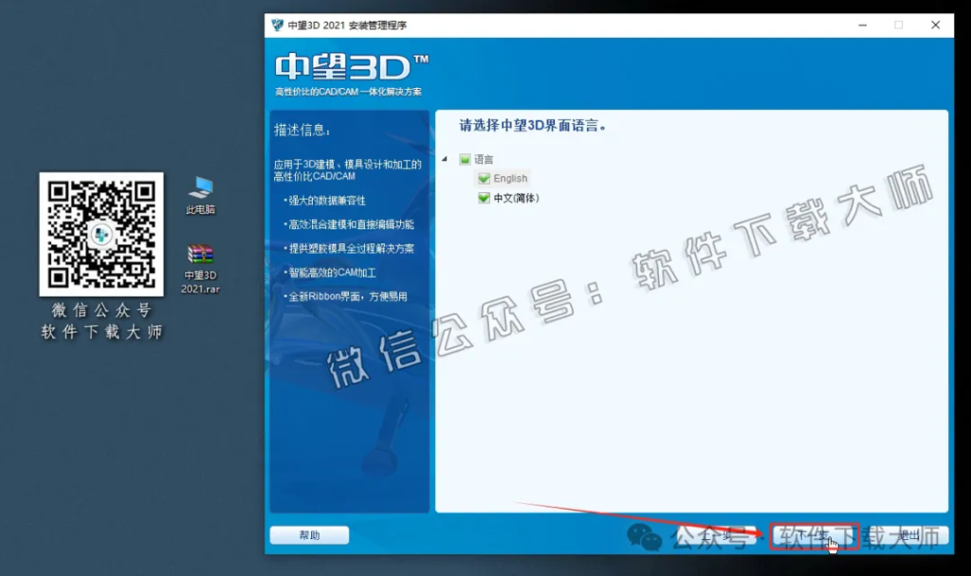
Task: Click the 中望3D shield icon in title bar
Action: pyautogui.click(x=275, y=25)
